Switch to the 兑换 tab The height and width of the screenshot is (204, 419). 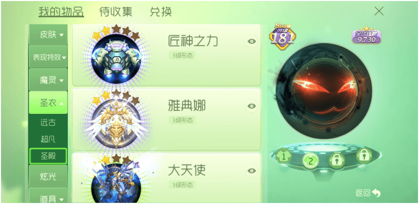[161, 12]
